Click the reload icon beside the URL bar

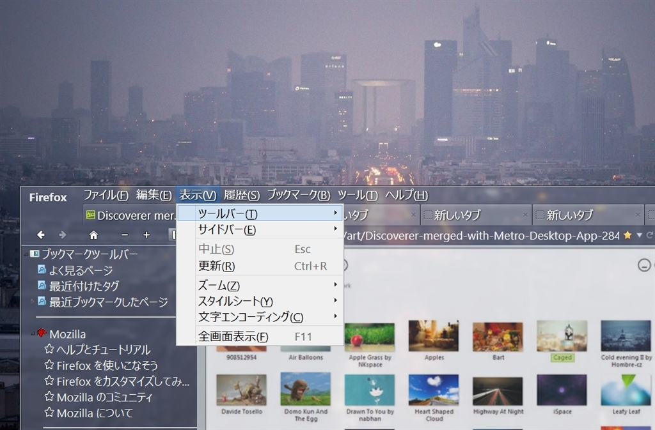coord(650,235)
